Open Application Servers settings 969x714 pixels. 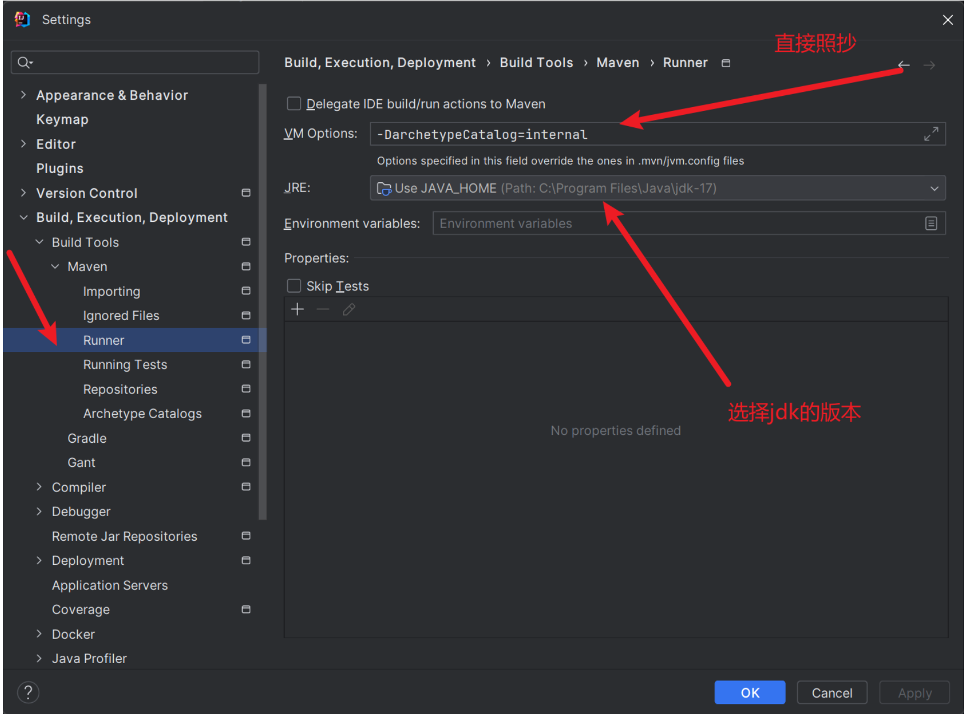point(110,585)
